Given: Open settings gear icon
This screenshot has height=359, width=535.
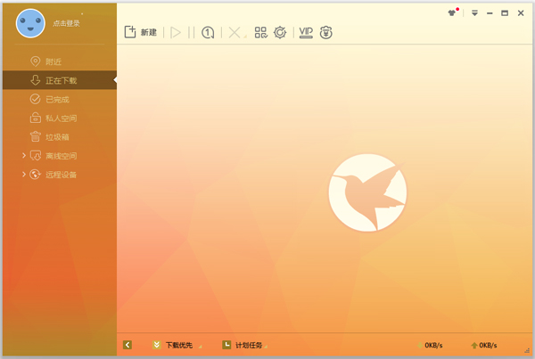Looking at the screenshot, I should coord(280,32).
